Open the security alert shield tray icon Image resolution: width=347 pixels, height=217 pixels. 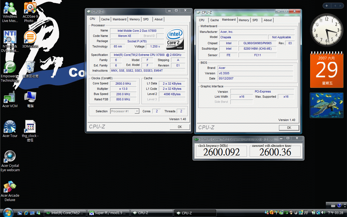click(272, 213)
